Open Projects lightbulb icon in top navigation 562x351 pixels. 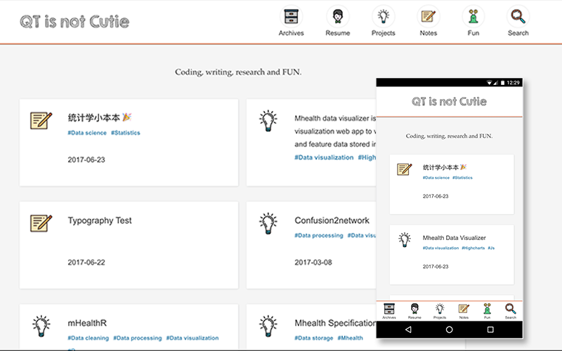[383, 17]
